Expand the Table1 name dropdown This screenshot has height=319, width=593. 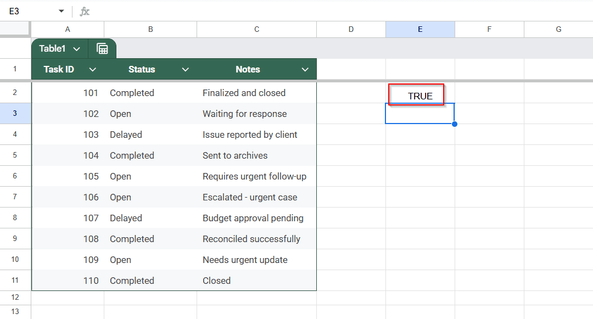click(76, 49)
